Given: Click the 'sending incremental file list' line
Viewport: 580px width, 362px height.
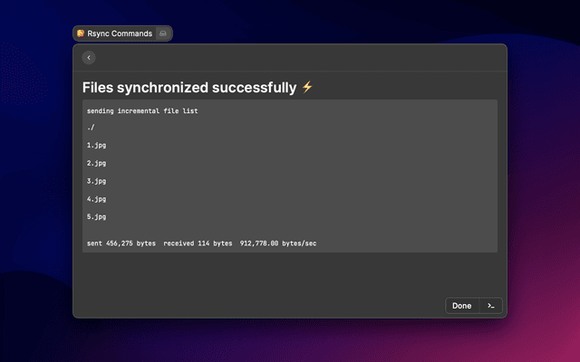Looking at the screenshot, I should tap(142, 110).
